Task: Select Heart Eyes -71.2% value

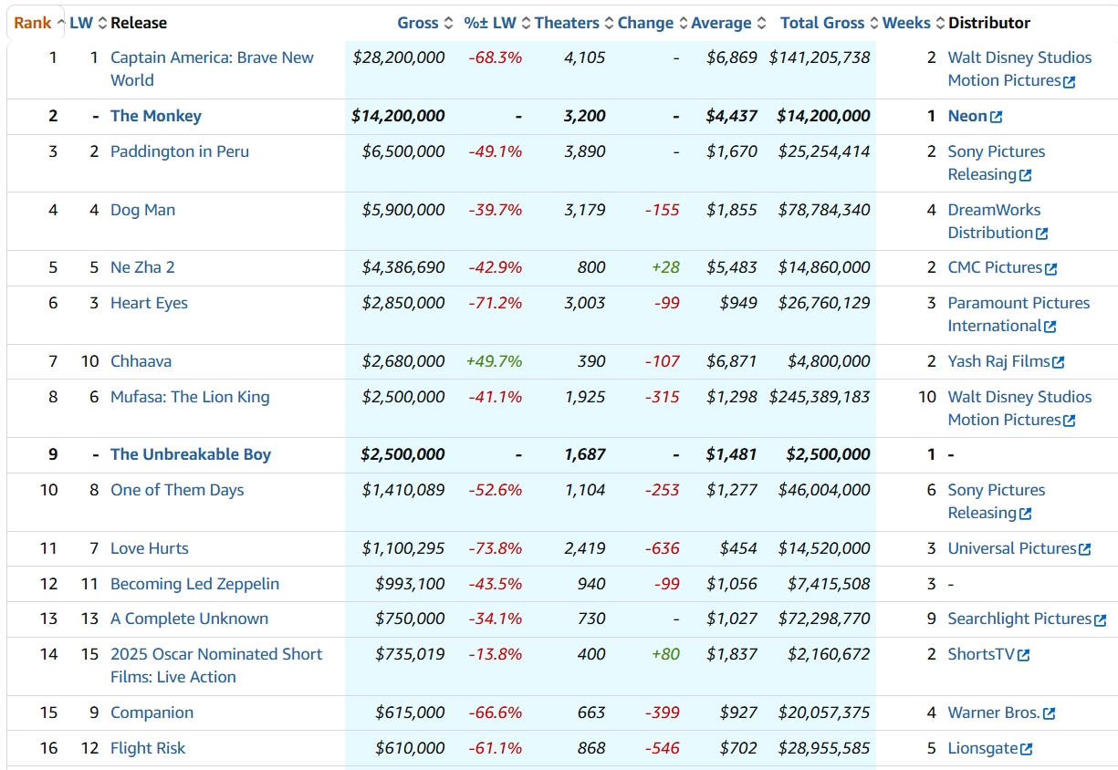Action: 496,303
